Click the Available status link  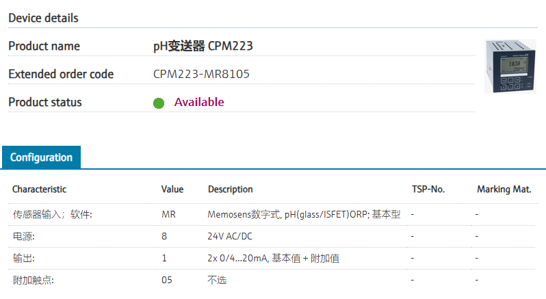pos(199,102)
